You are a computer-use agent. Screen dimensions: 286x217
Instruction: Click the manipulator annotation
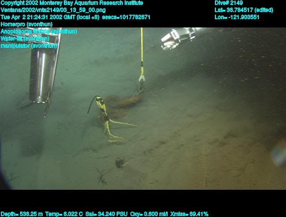click(x=29, y=46)
